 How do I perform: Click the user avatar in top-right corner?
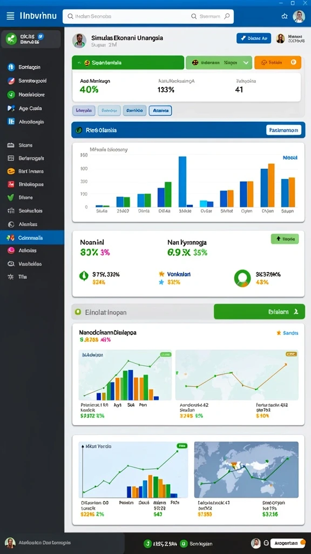pos(299,16)
